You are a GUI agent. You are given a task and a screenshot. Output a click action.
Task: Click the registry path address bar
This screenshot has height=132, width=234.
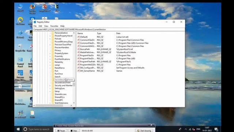coord(109,29)
